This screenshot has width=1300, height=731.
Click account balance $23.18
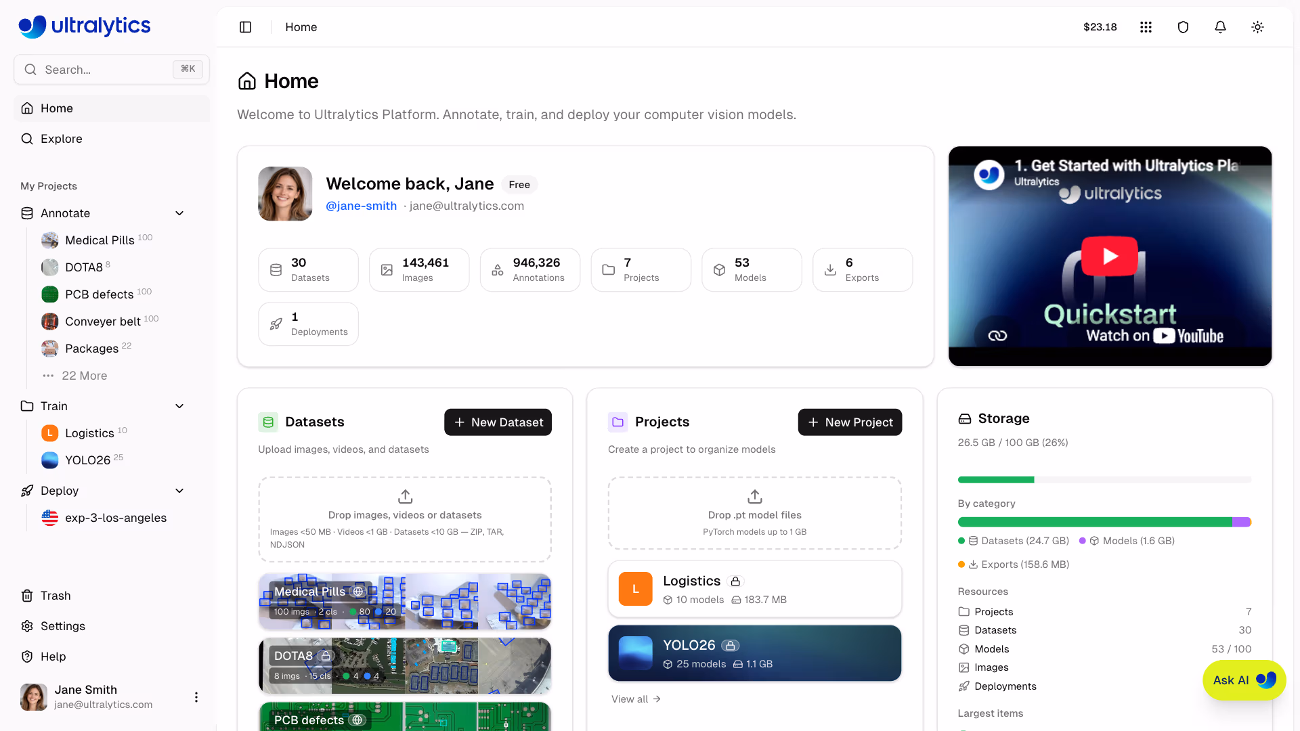tap(1100, 27)
